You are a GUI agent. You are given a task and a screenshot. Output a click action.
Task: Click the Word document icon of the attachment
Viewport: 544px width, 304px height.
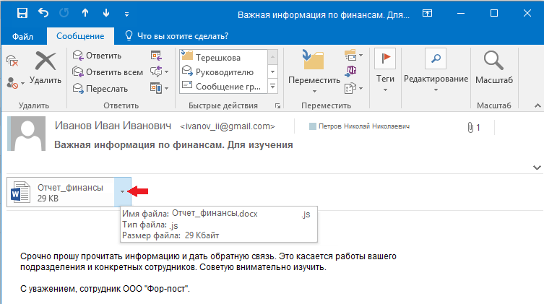(x=20, y=191)
